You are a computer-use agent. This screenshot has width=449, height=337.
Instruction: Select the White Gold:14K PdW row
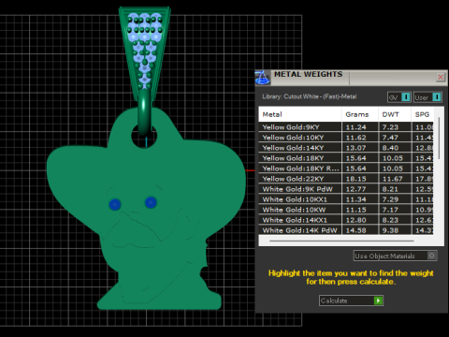346,230
